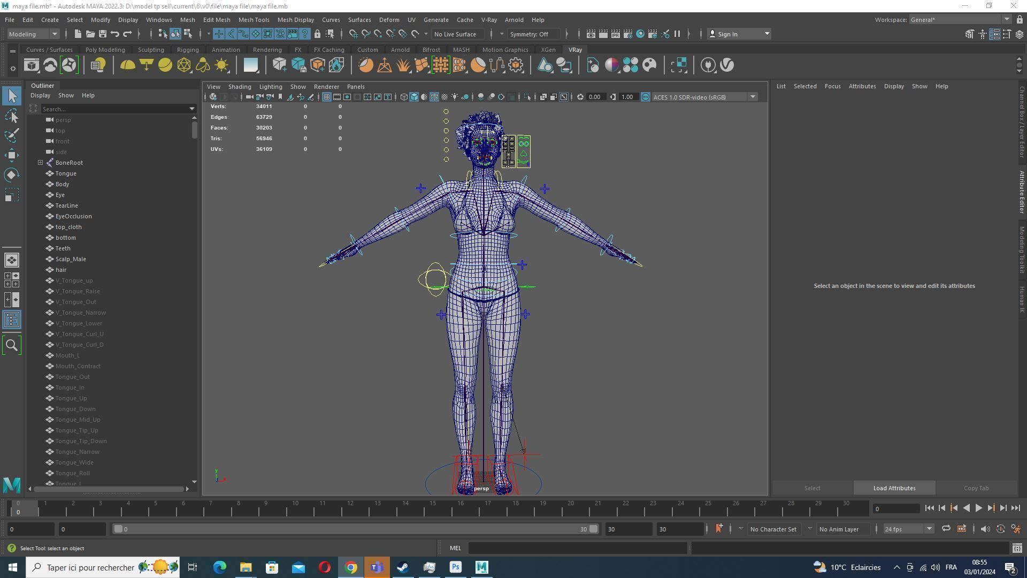The width and height of the screenshot is (1027, 578).
Task: Toggle viewport grid display icon
Action: [x=326, y=97]
